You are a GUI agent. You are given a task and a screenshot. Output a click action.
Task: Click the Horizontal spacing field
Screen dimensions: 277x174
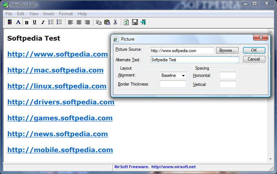click(228, 75)
